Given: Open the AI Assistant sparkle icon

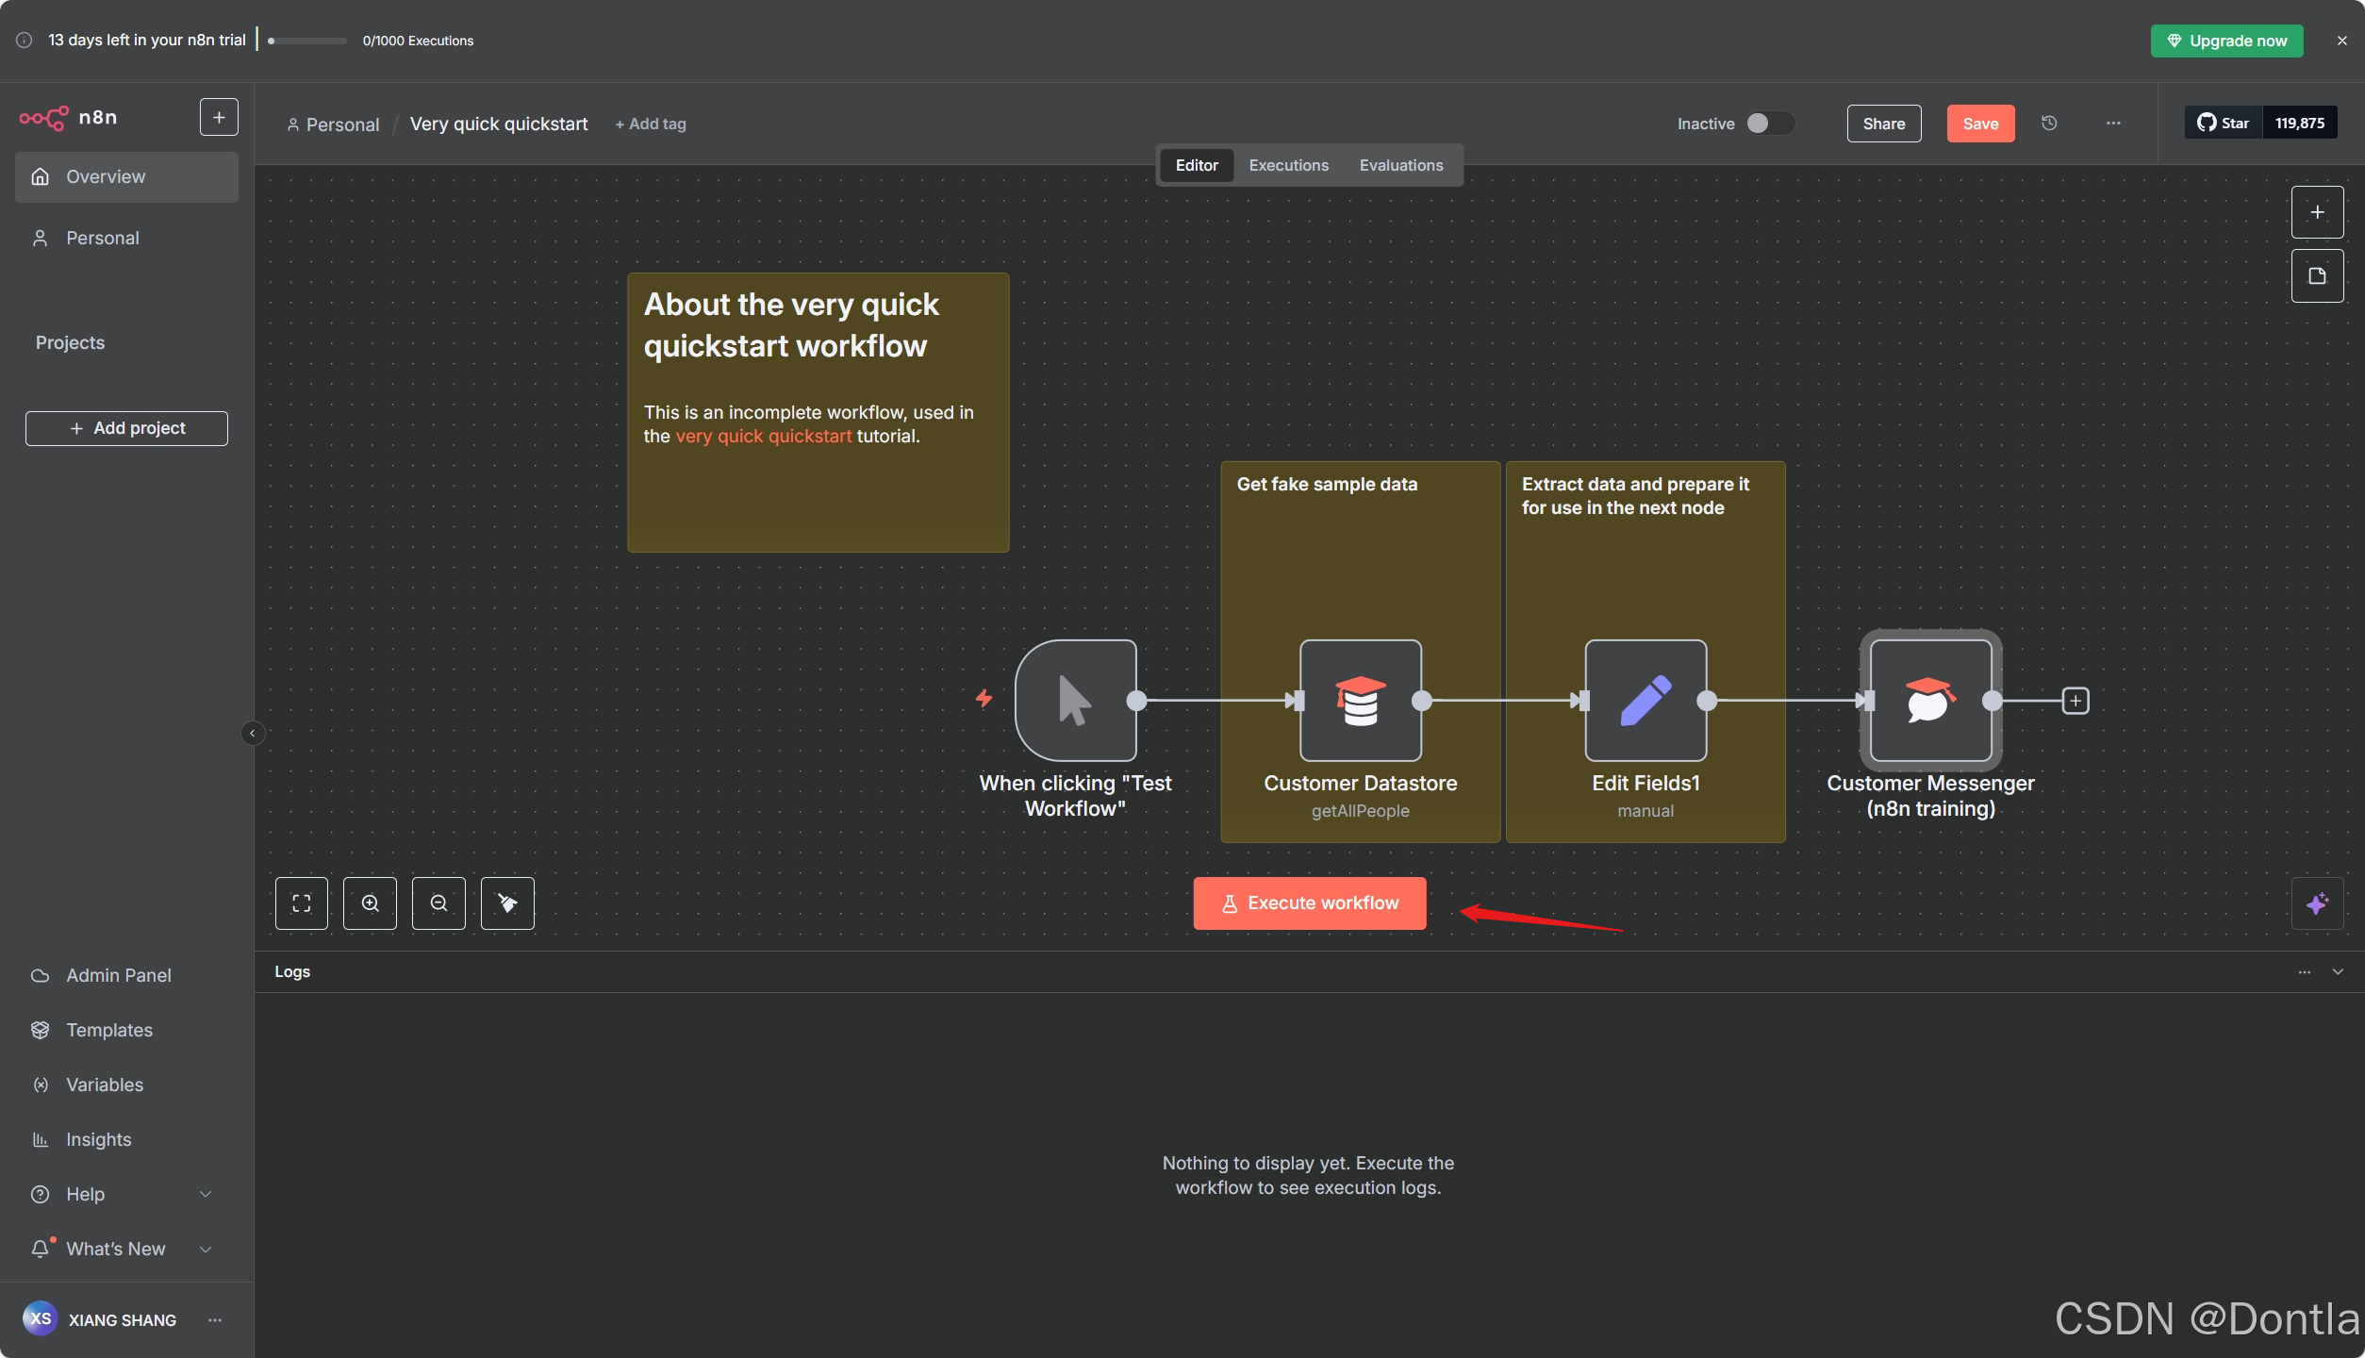Looking at the screenshot, I should (2317, 903).
